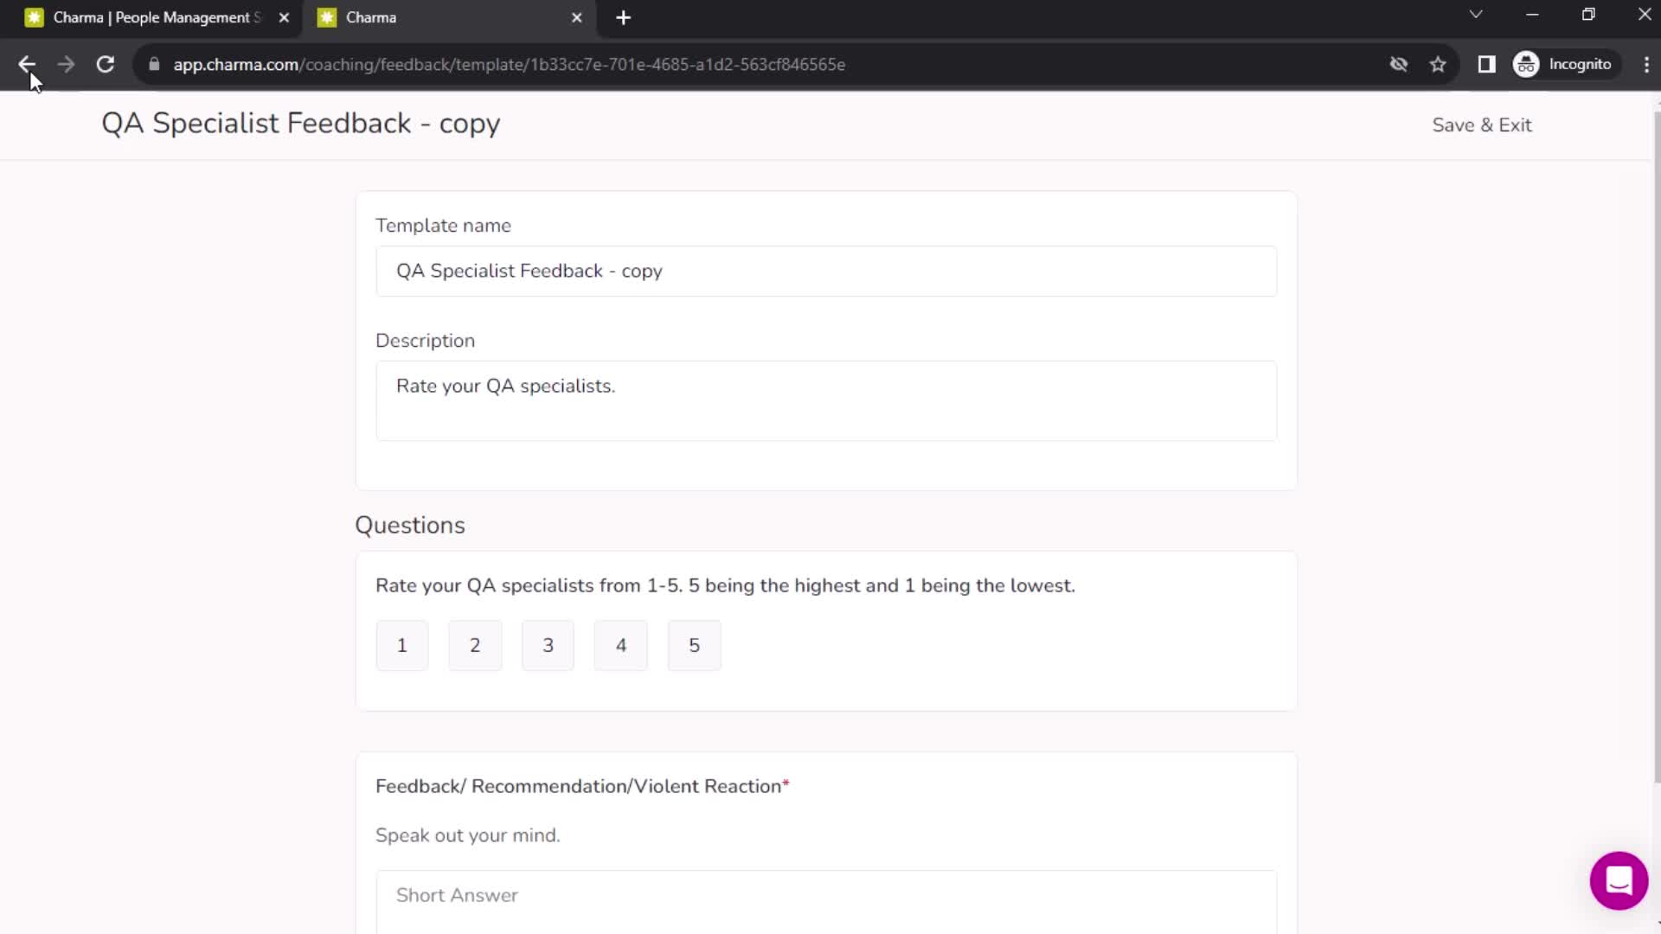Minimize the browser window
The height and width of the screenshot is (934, 1661).
coord(1532,15)
